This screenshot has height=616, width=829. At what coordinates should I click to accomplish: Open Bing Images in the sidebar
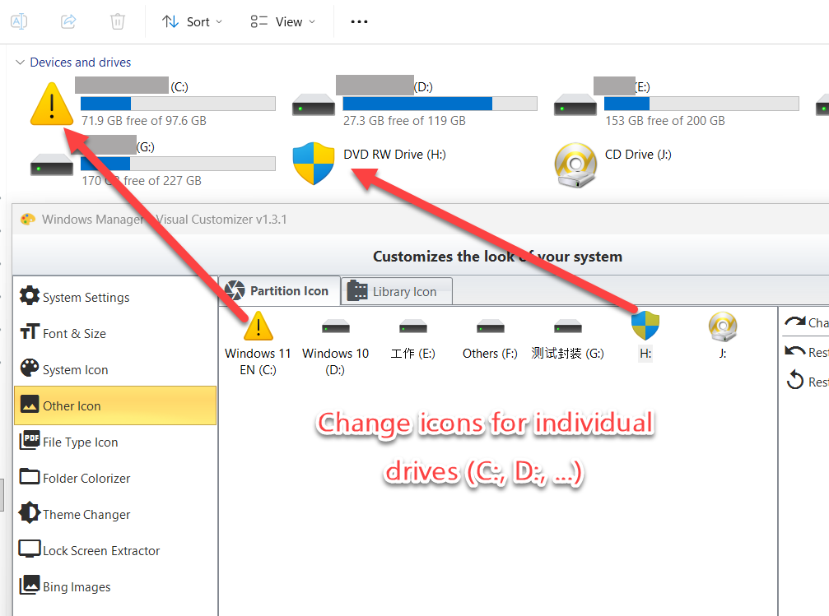115,587
